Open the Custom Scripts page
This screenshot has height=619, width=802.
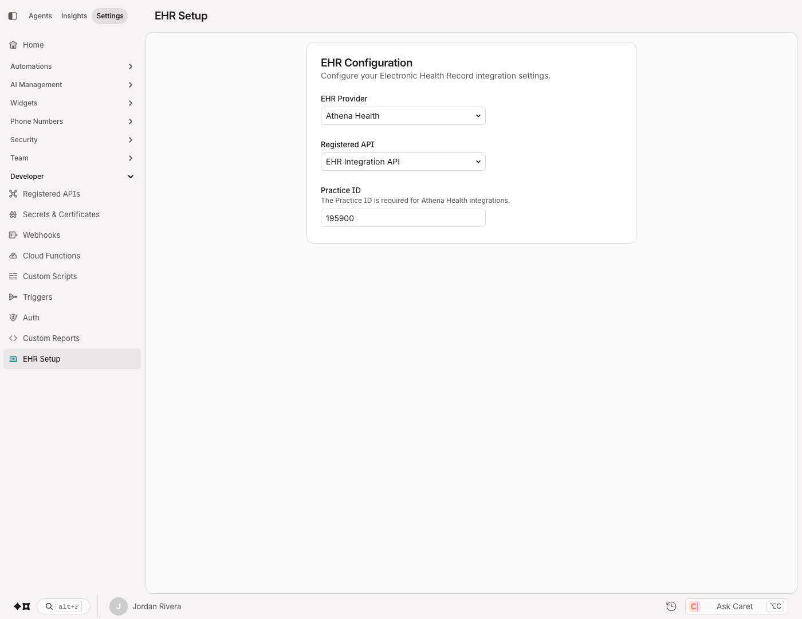(x=72, y=276)
